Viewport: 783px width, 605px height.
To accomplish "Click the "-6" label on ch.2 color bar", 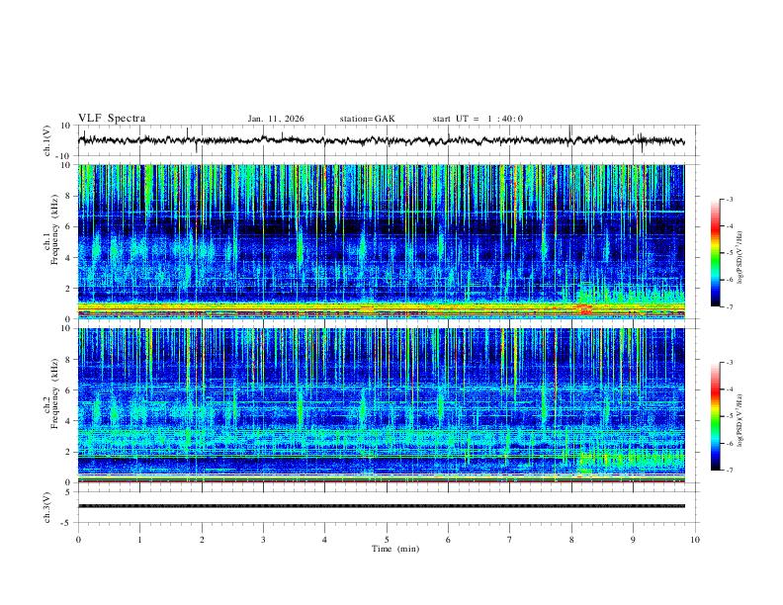I will pos(729,443).
